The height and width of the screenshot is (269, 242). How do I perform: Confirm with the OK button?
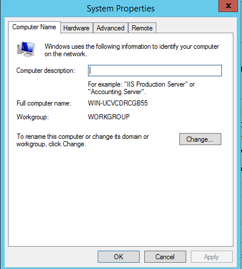pyautogui.click(x=118, y=257)
